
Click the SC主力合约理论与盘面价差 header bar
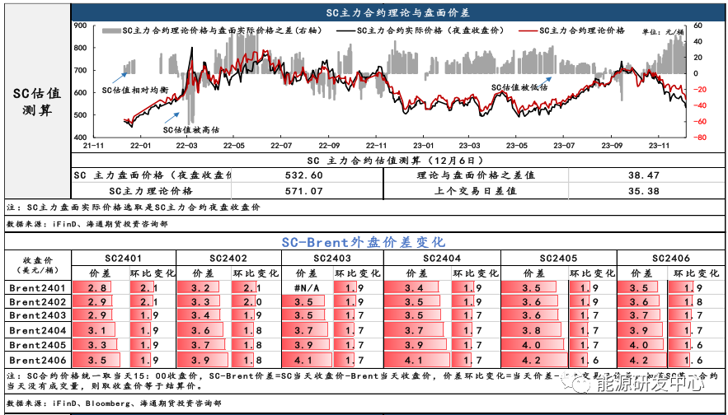pos(398,12)
